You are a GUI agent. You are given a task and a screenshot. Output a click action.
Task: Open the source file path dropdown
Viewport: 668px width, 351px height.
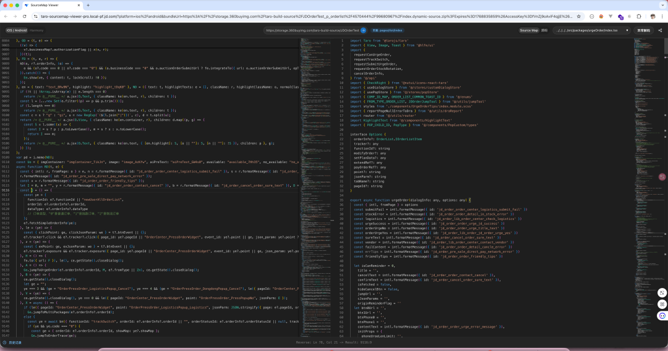pyautogui.click(x=592, y=30)
